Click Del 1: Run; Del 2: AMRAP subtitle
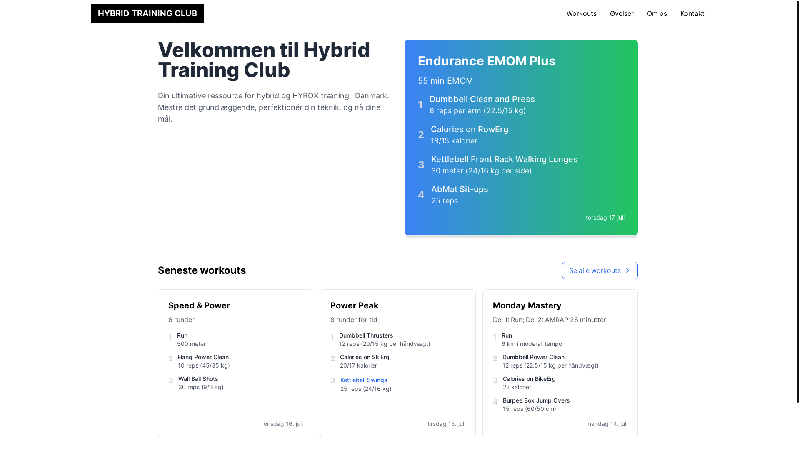This screenshot has height=450, width=800. coord(549,320)
